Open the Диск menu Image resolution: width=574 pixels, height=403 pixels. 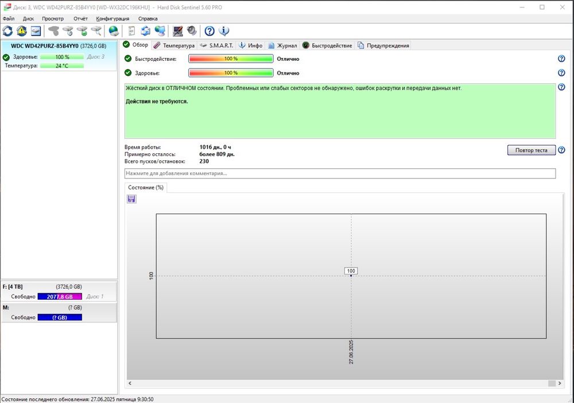coord(28,19)
